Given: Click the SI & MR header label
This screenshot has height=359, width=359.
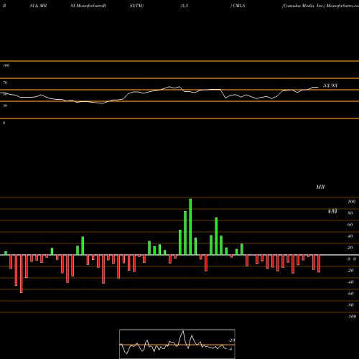Looking at the screenshot, I should click(38, 6).
